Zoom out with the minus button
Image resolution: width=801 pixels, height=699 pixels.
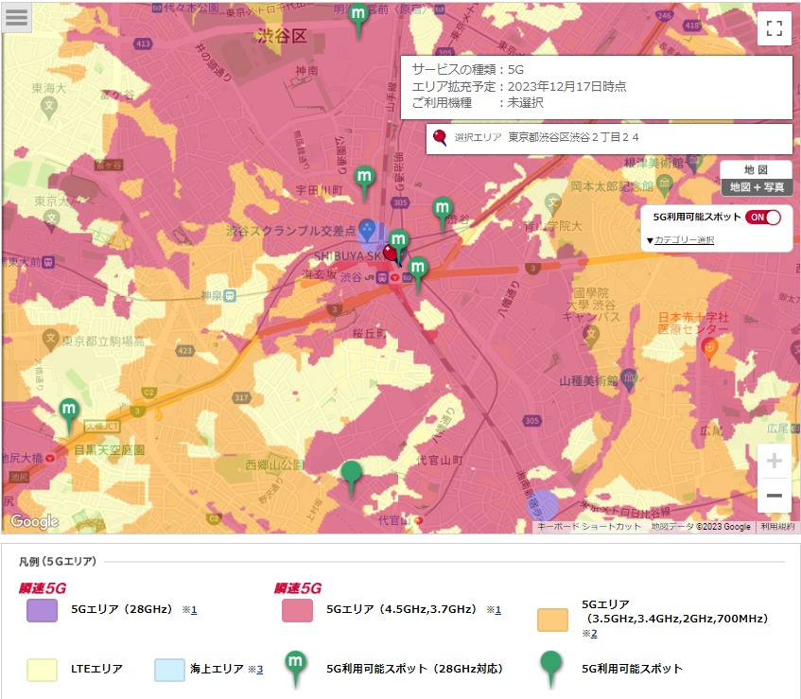tap(774, 496)
